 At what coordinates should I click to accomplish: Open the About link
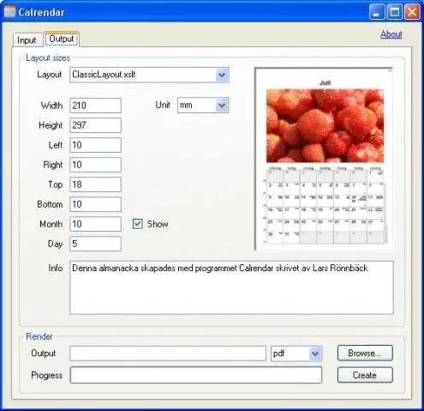391,34
